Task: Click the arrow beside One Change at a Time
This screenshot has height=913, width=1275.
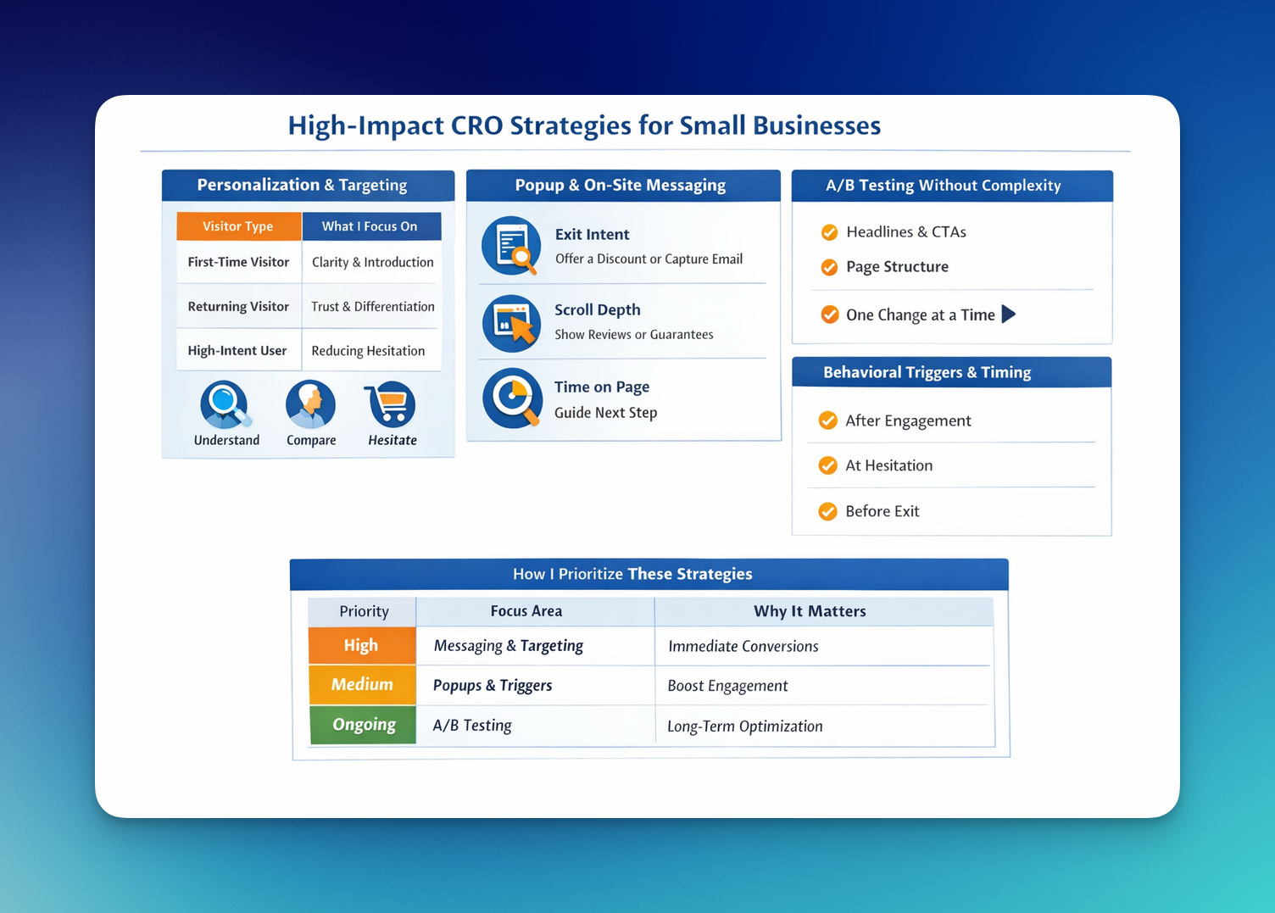Action: [x=1010, y=314]
